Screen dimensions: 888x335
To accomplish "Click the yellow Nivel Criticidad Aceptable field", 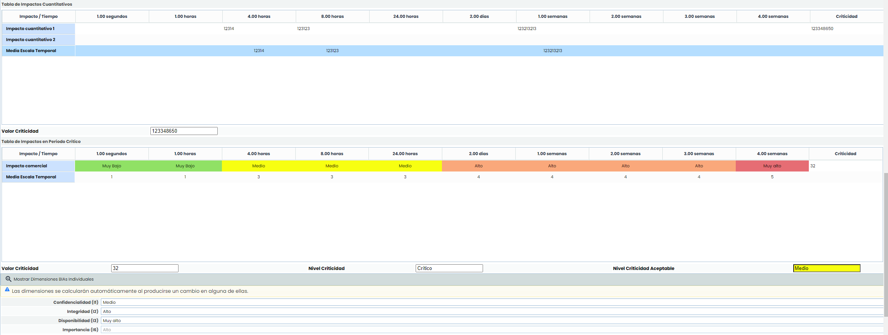I will click(x=826, y=268).
